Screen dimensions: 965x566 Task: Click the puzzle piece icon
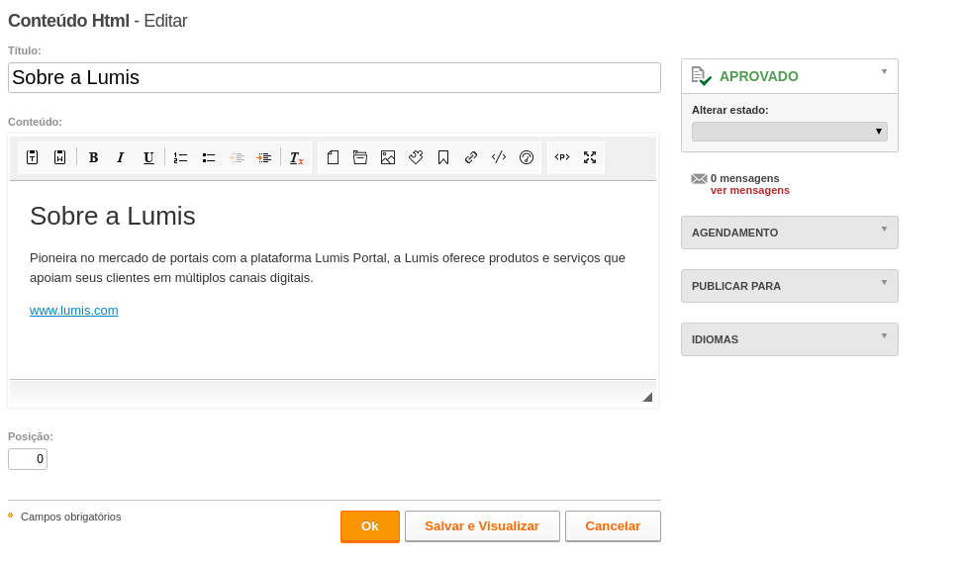pos(416,157)
